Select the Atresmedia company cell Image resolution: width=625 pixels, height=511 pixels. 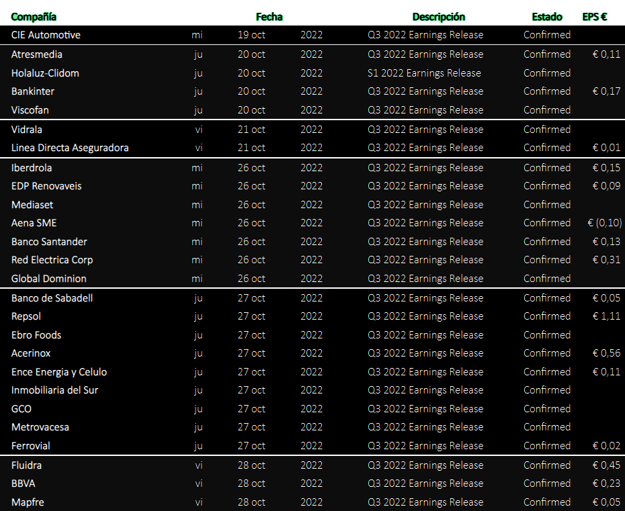[37, 54]
